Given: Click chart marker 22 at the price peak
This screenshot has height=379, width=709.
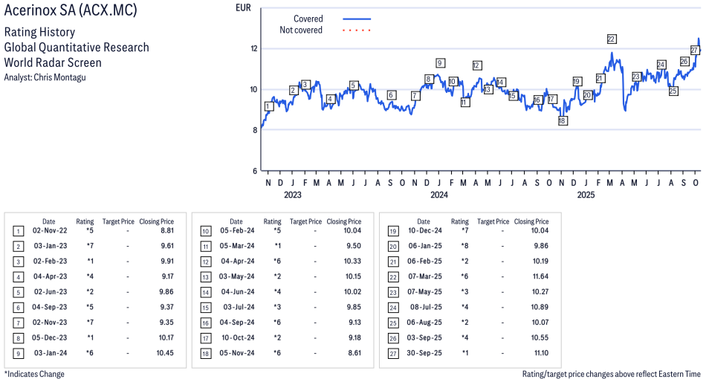Looking at the screenshot, I should (611, 39).
